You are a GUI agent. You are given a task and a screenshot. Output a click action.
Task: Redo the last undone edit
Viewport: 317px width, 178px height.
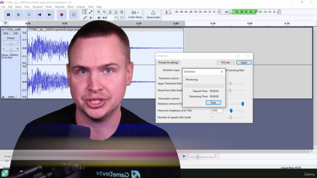[122, 18]
